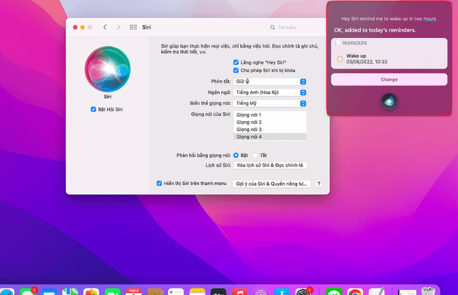Open Messages from the dock

tap(27, 292)
